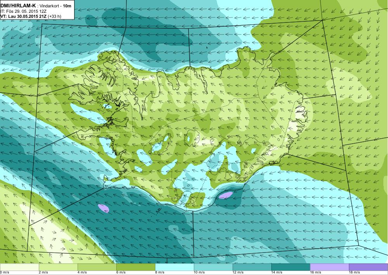Click the purple wind patch in the southwest sea

coord(104,208)
